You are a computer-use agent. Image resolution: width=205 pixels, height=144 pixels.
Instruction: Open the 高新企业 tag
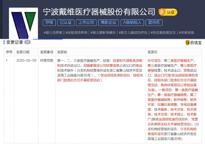(x=108, y=23)
